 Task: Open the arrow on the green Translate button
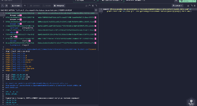click(194, 1)
